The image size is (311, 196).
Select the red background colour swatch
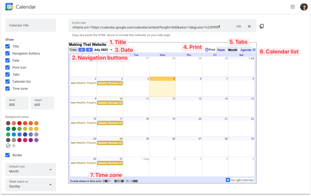[x=19, y=123]
